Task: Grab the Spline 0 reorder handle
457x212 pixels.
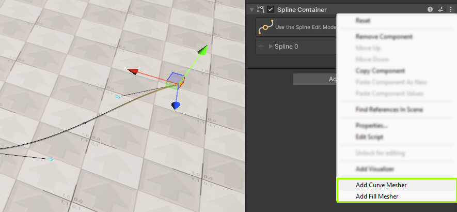Action: click(261, 47)
